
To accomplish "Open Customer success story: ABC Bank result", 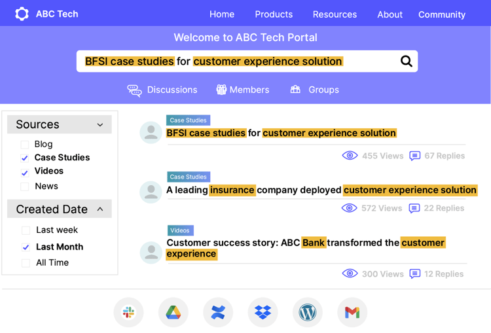I will pos(306,248).
